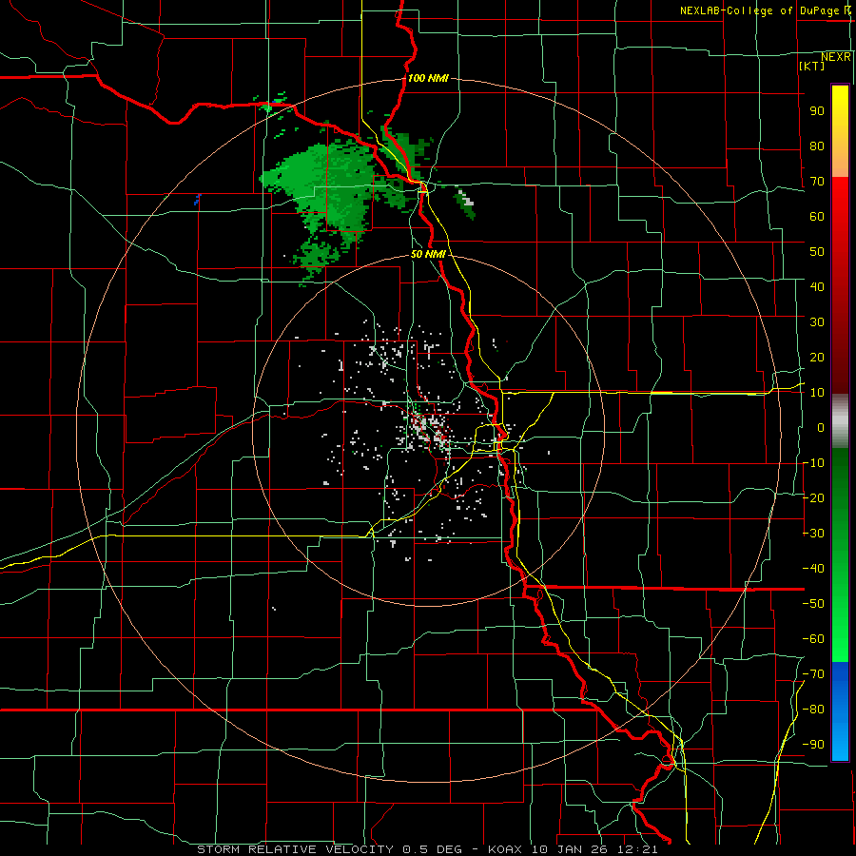Click the 20 value on velocity scale
Image resolution: width=856 pixels, height=856 pixels.
(x=817, y=358)
